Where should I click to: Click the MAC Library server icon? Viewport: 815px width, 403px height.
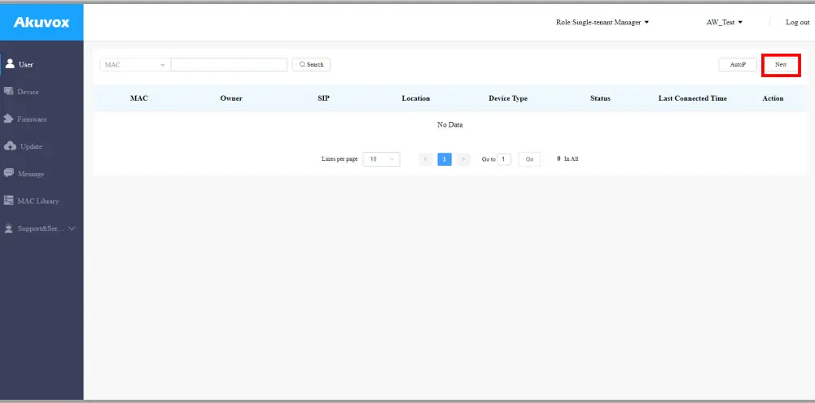tap(8, 201)
